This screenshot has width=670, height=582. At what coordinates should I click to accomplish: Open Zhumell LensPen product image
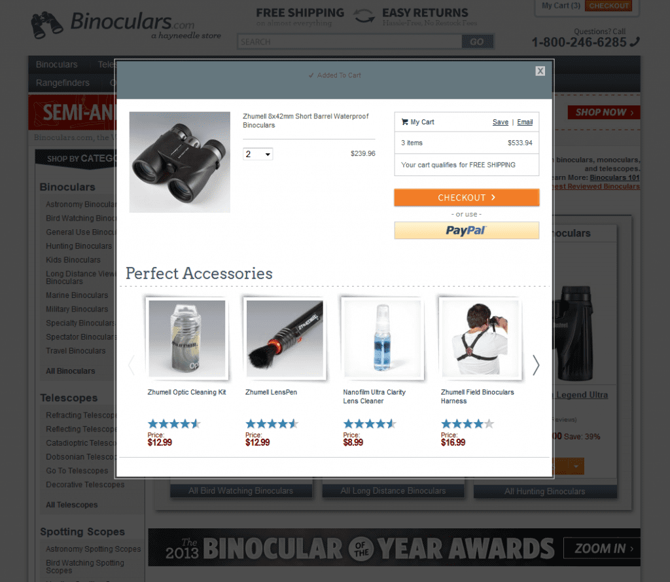pyautogui.click(x=285, y=338)
